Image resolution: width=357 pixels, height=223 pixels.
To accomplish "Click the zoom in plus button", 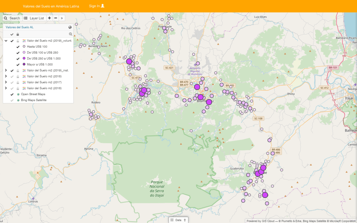I will point(49,18).
